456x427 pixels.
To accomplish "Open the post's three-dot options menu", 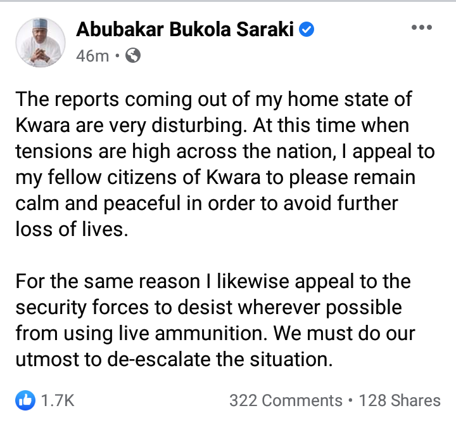I will click(x=421, y=28).
